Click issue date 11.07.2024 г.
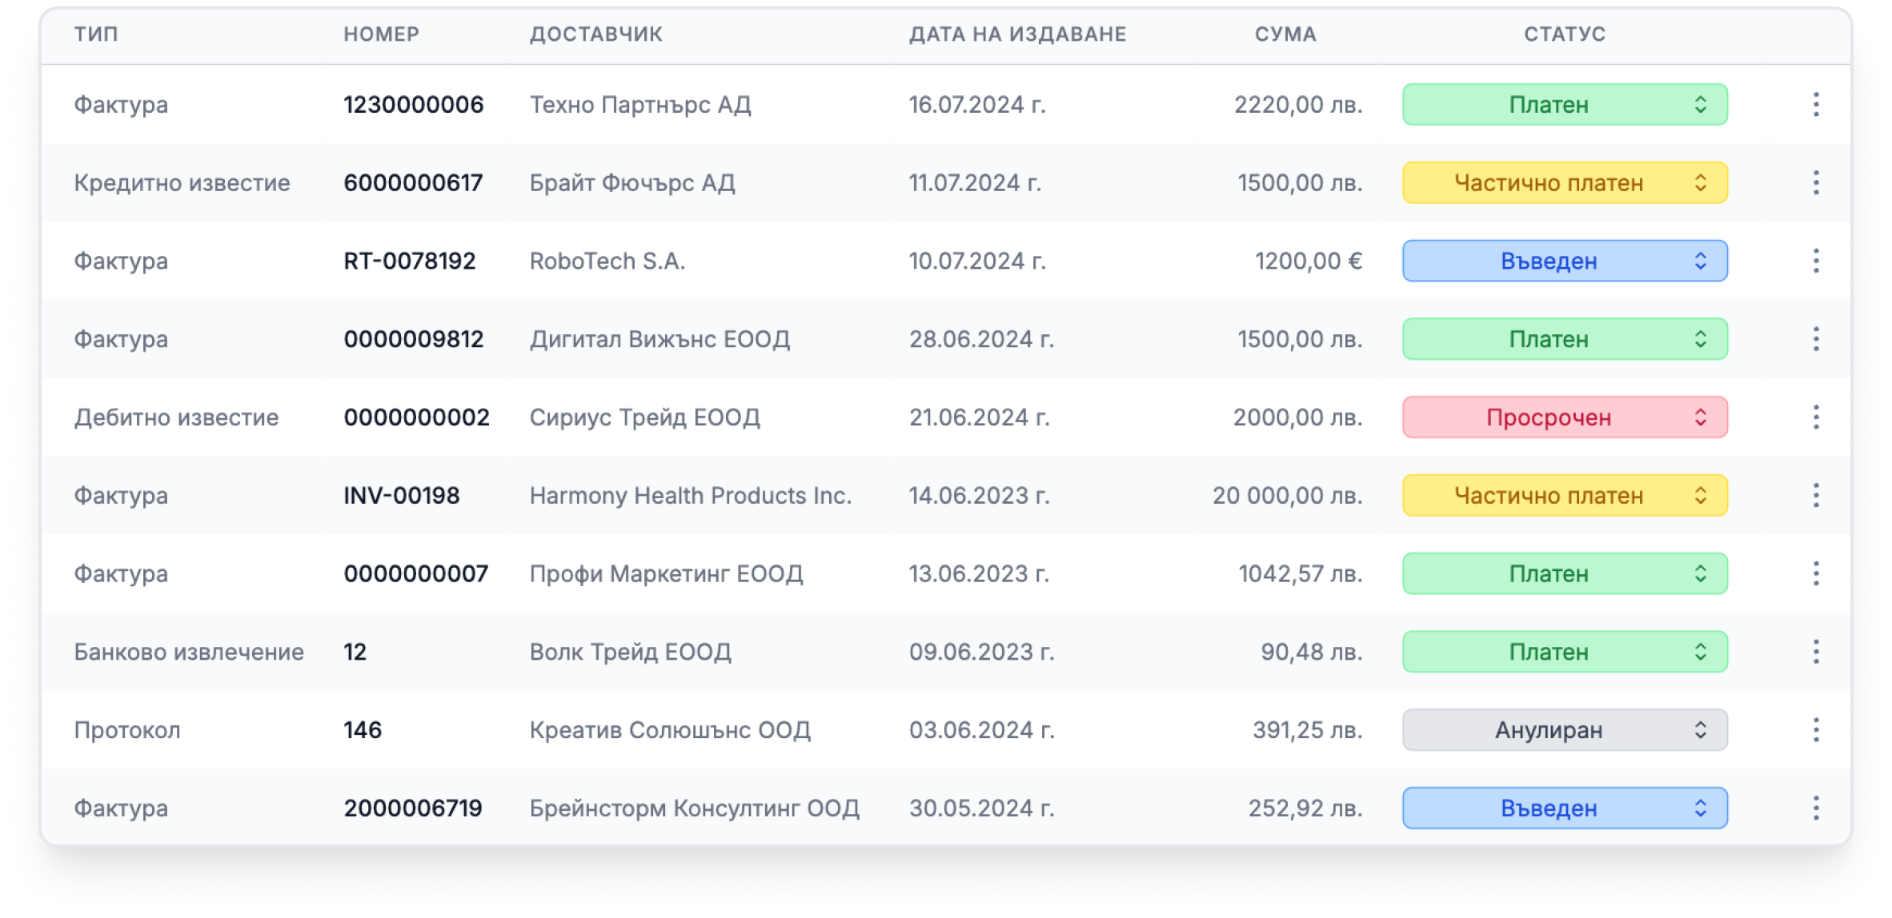Viewport: 1892px width, 918px height. pos(975,183)
